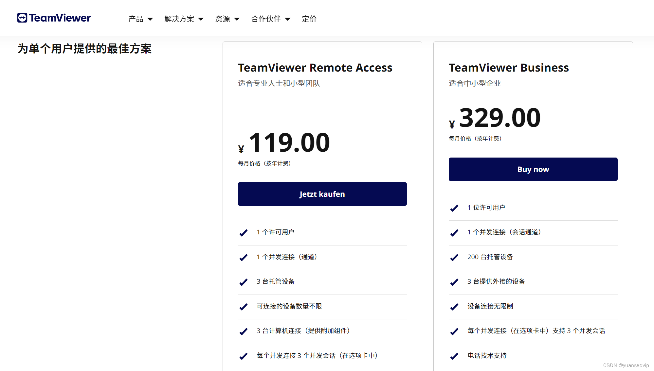Click checkmark beside 1 个许可用户
This screenshot has height=371, width=654.
243,233
